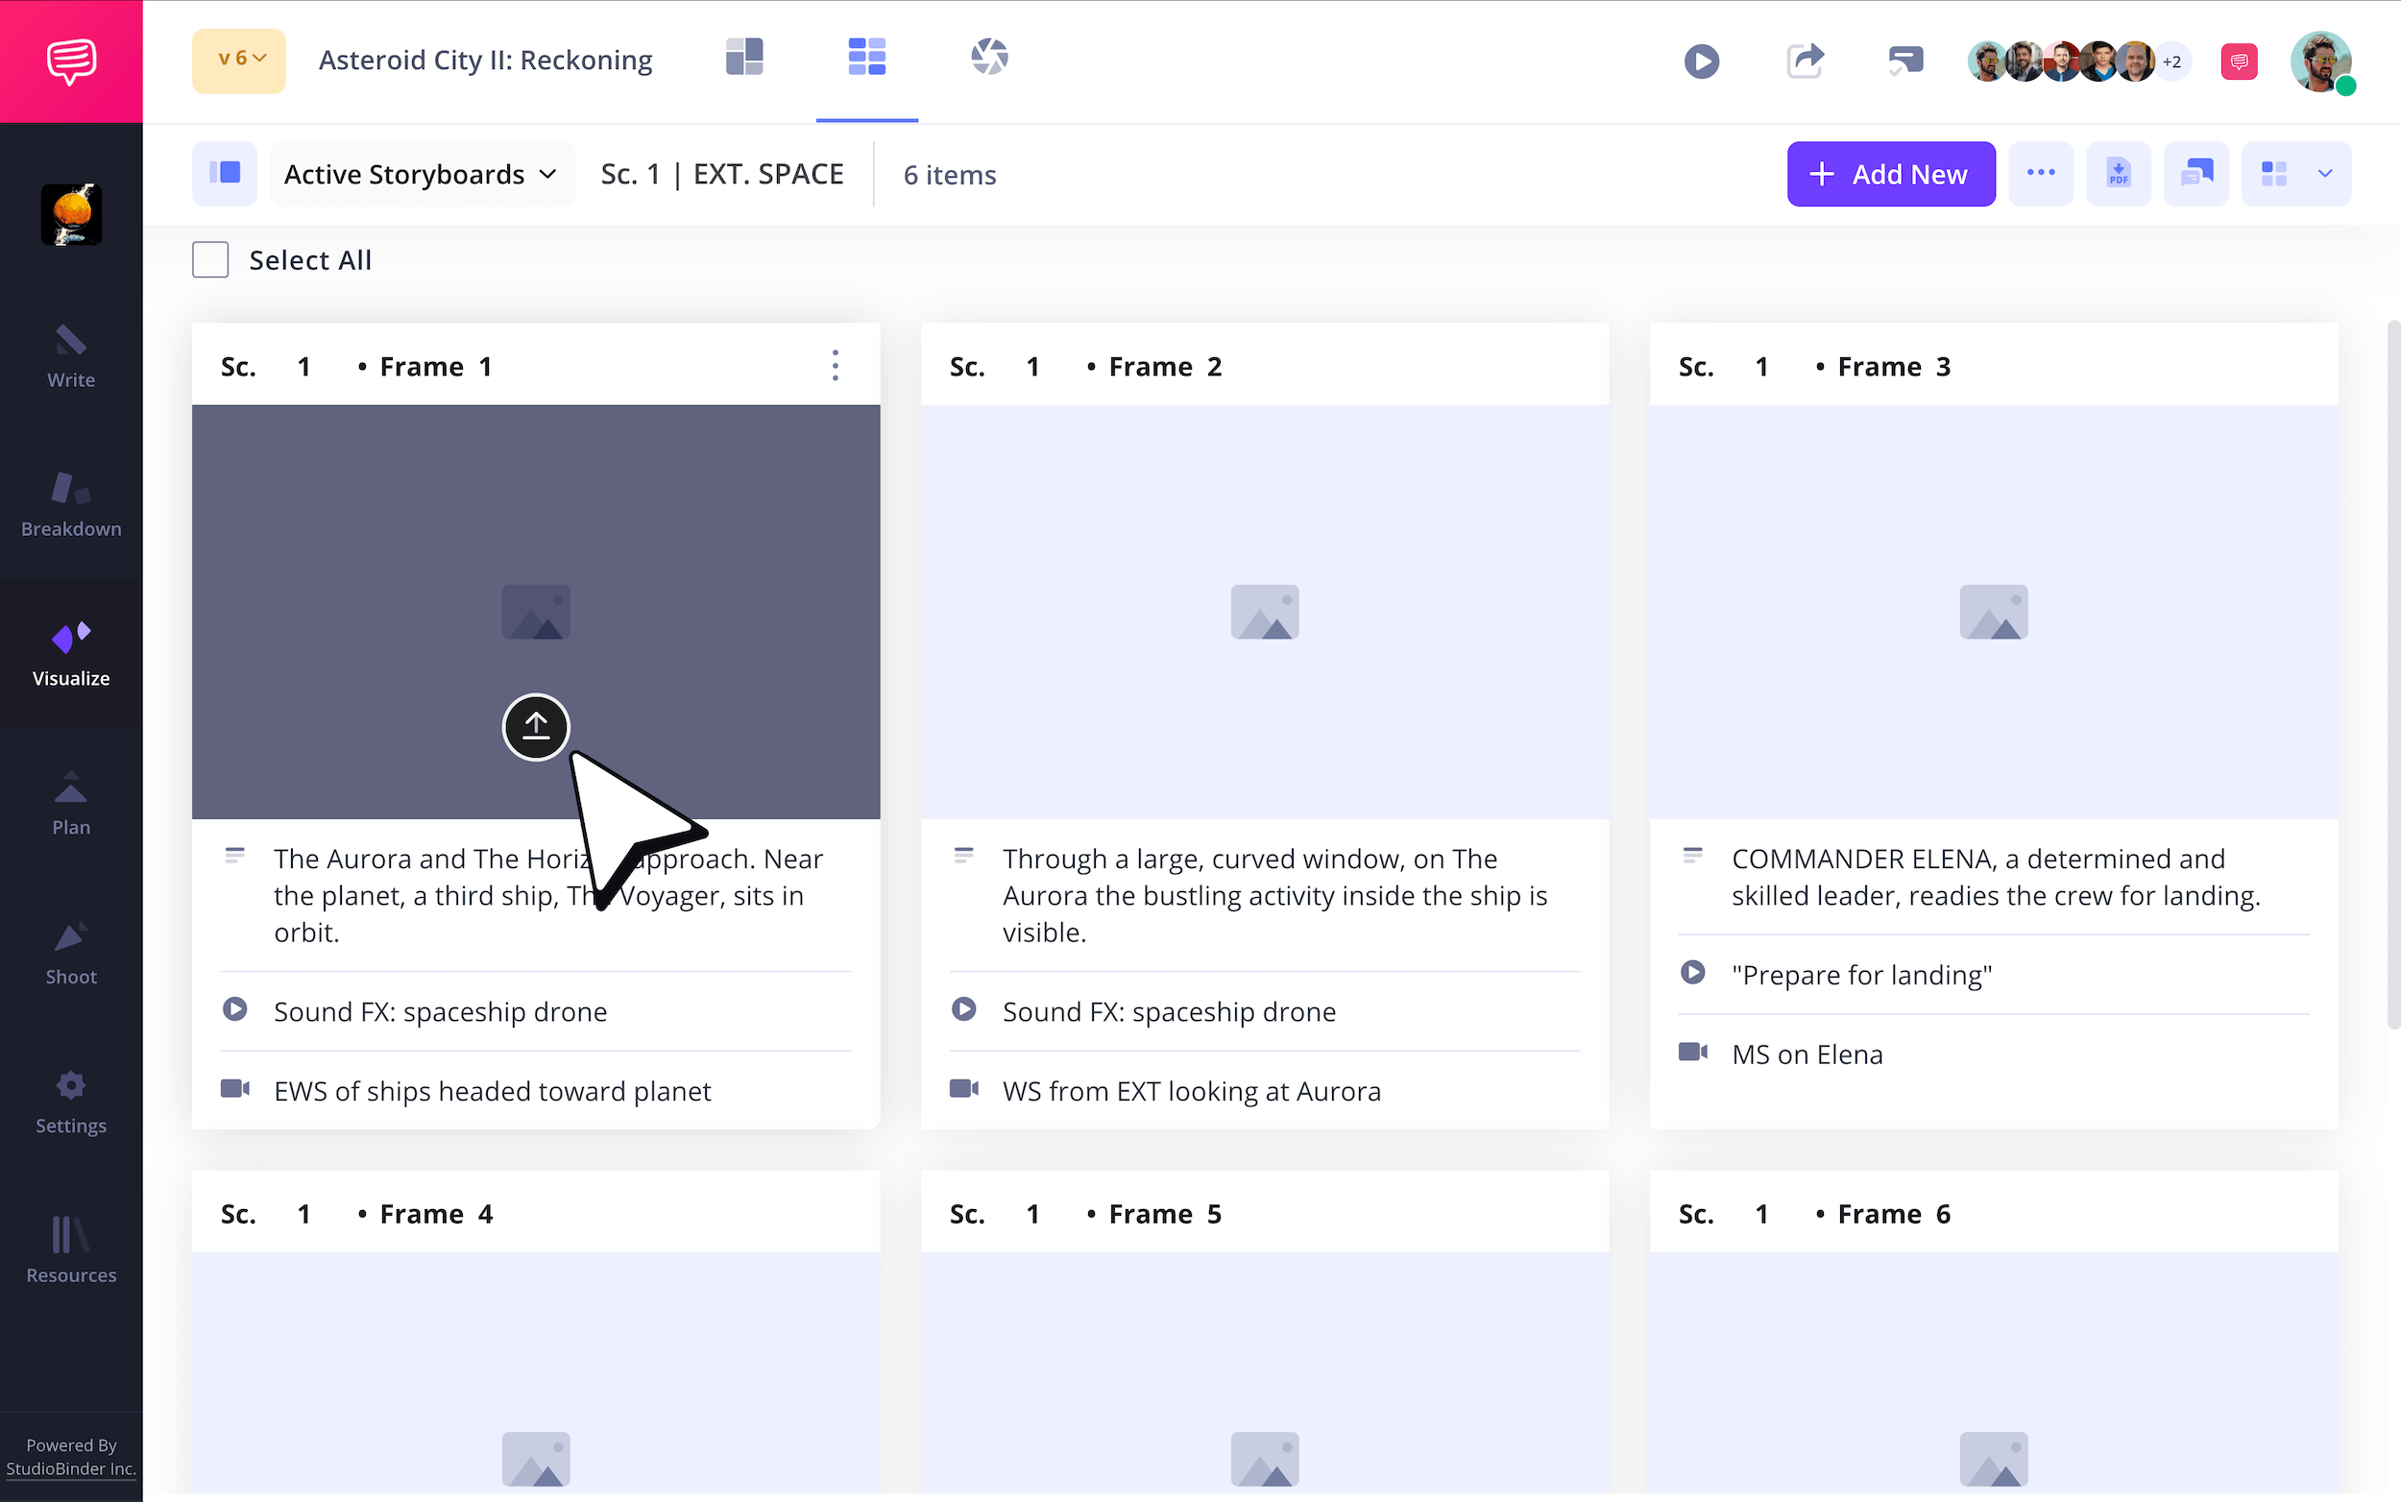Click the upload image icon on Frame 1
Screen dimensions: 2401x1502
tap(536, 726)
